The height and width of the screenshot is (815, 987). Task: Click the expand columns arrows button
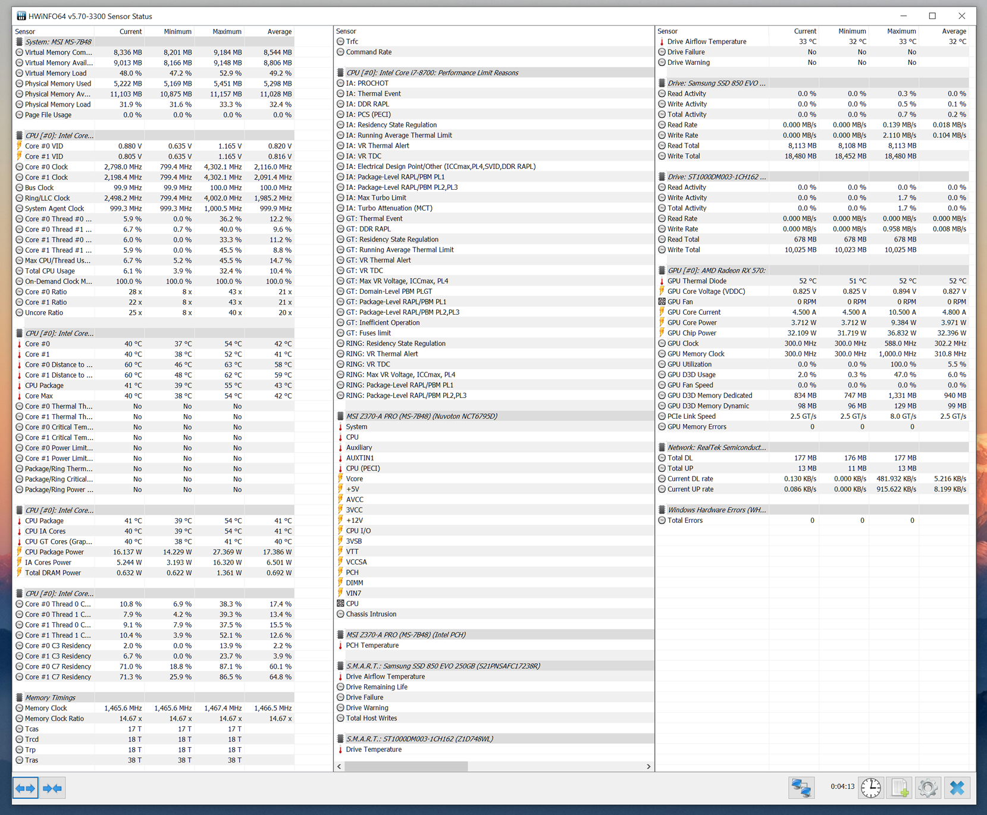25,788
